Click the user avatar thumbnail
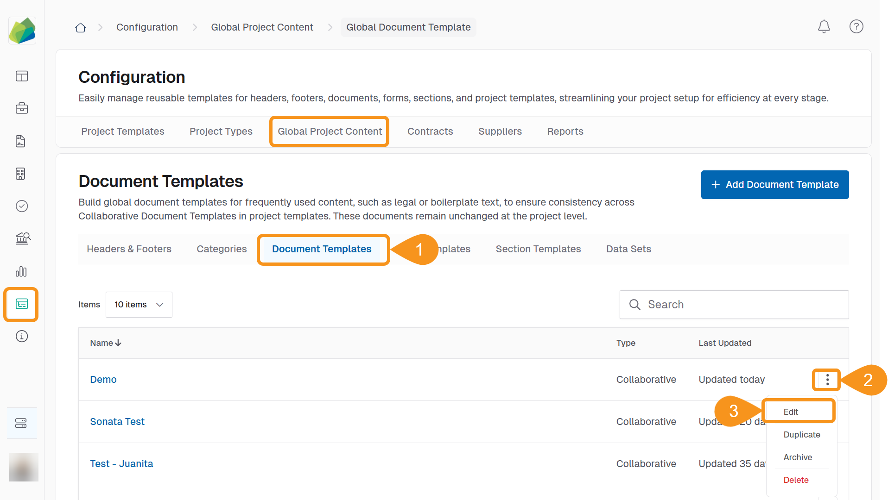This screenshot has width=888, height=500. point(24,467)
